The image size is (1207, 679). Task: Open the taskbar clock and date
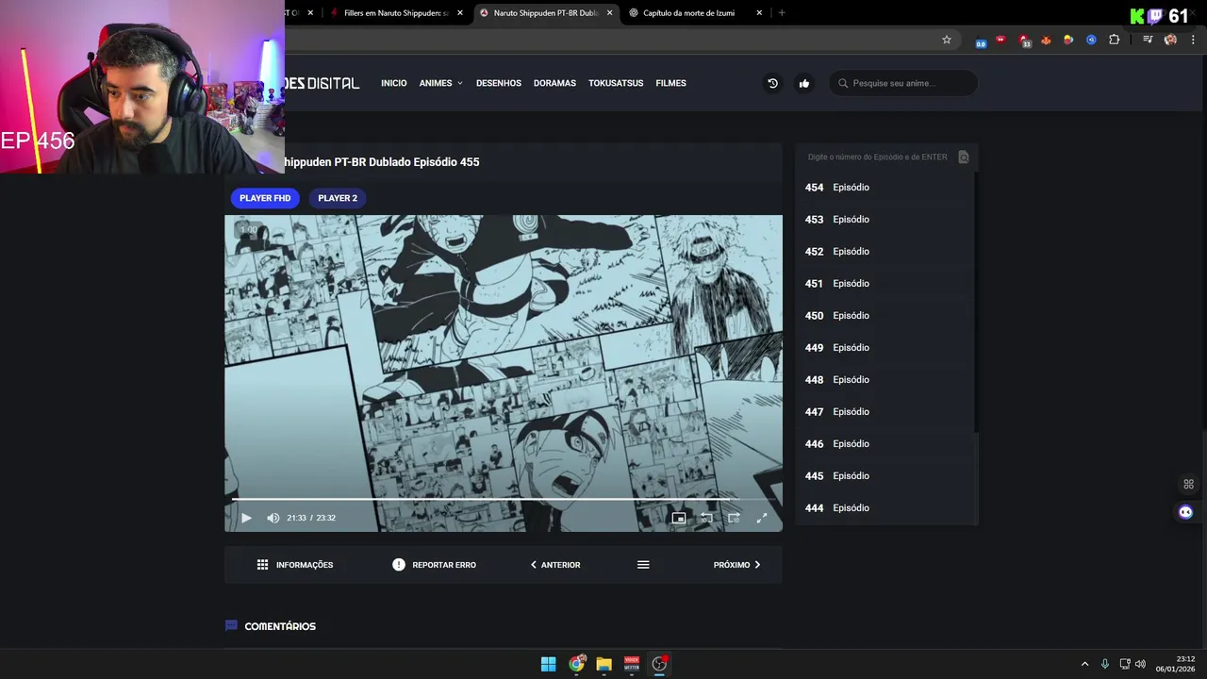(x=1176, y=664)
